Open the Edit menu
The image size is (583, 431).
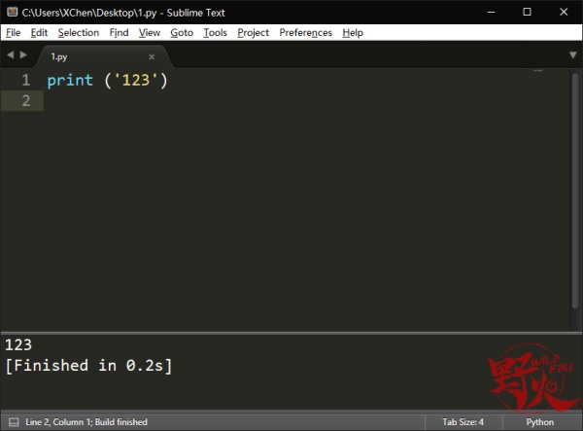click(39, 33)
